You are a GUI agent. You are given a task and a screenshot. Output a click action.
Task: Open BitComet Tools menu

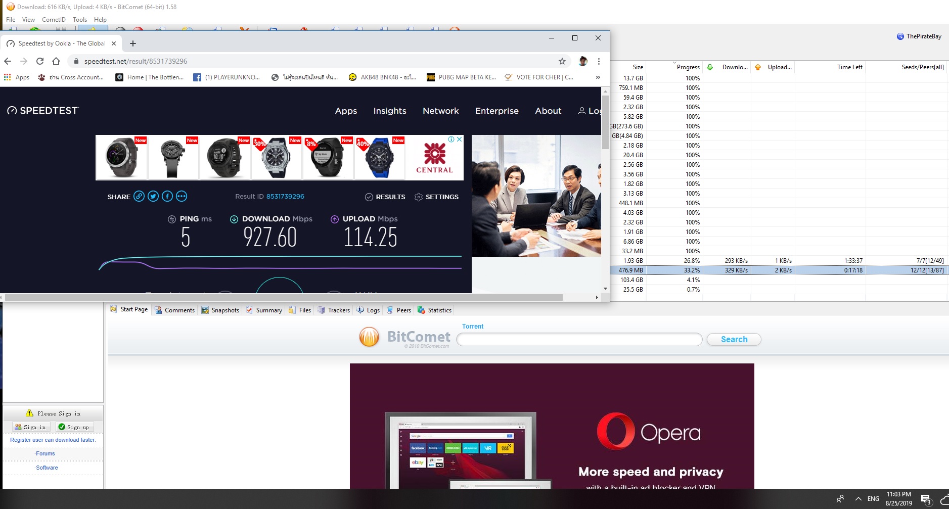pyautogui.click(x=80, y=20)
